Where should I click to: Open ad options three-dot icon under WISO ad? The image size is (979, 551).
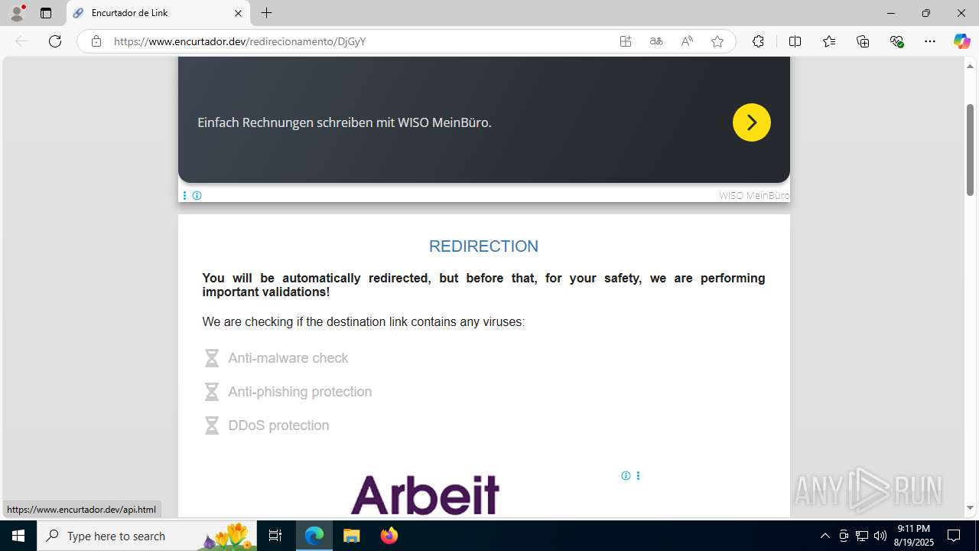click(184, 196)
